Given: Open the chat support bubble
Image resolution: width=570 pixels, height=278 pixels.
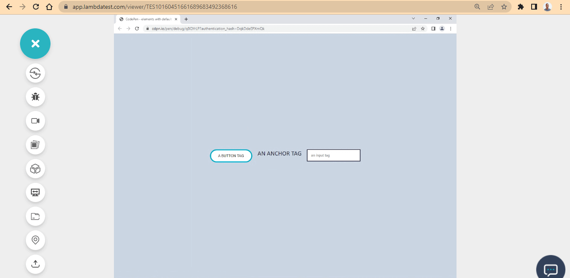Looking at the screenshot, I should (x=550, y=269).
